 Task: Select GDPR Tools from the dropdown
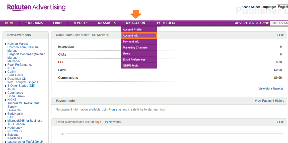pos(139,65)
